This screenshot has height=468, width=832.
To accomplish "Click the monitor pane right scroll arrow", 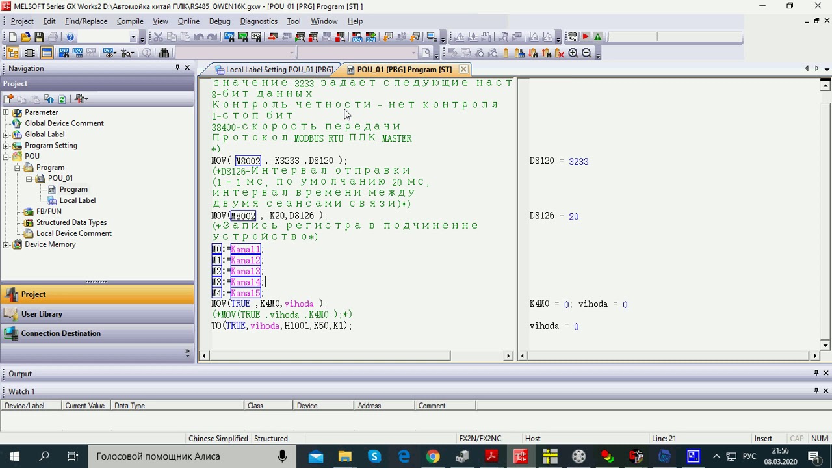I will point(816,356).
